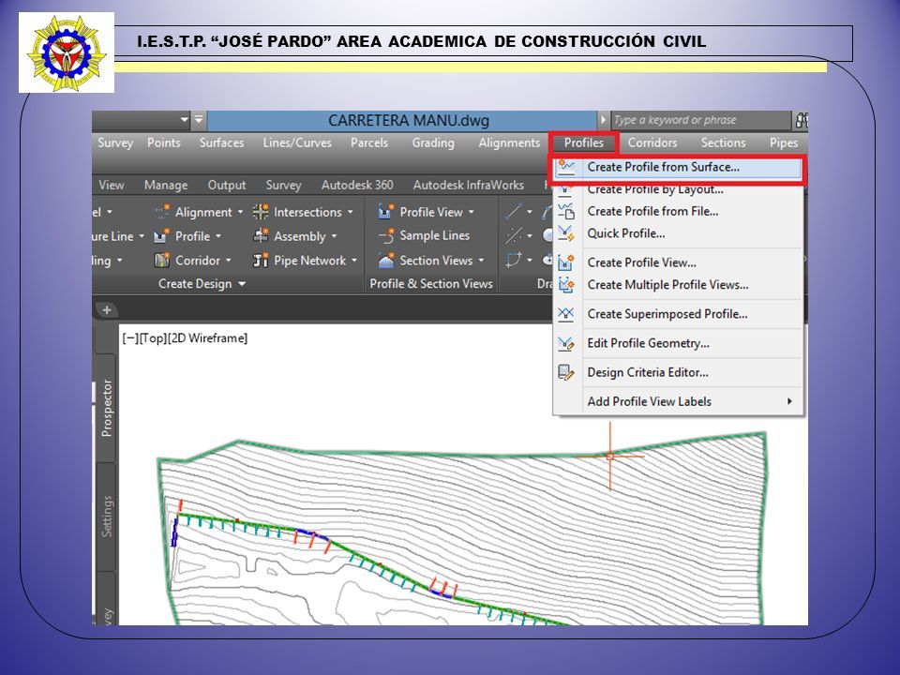Open the Points menu
The width and height of the screenshot is (900, 675).
pos(163,142)
